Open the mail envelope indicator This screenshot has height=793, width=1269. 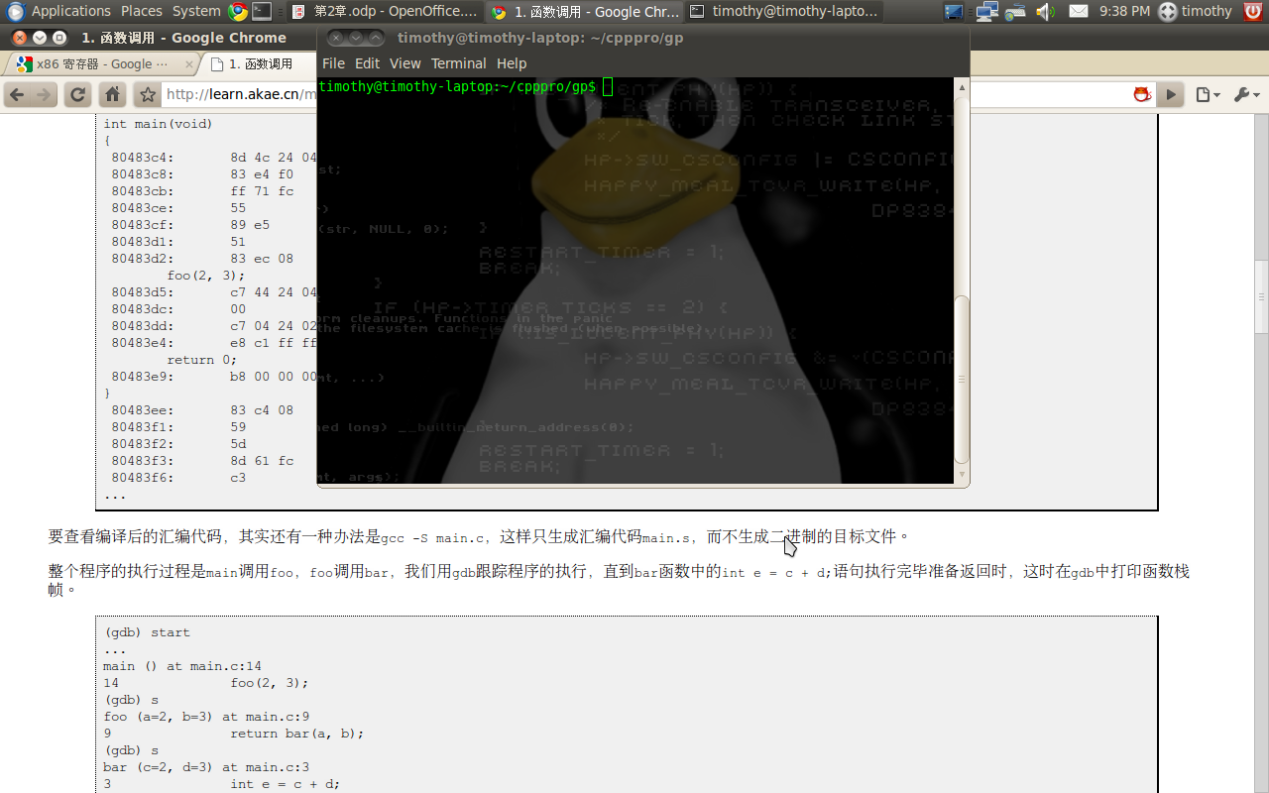click(1079, 12)
